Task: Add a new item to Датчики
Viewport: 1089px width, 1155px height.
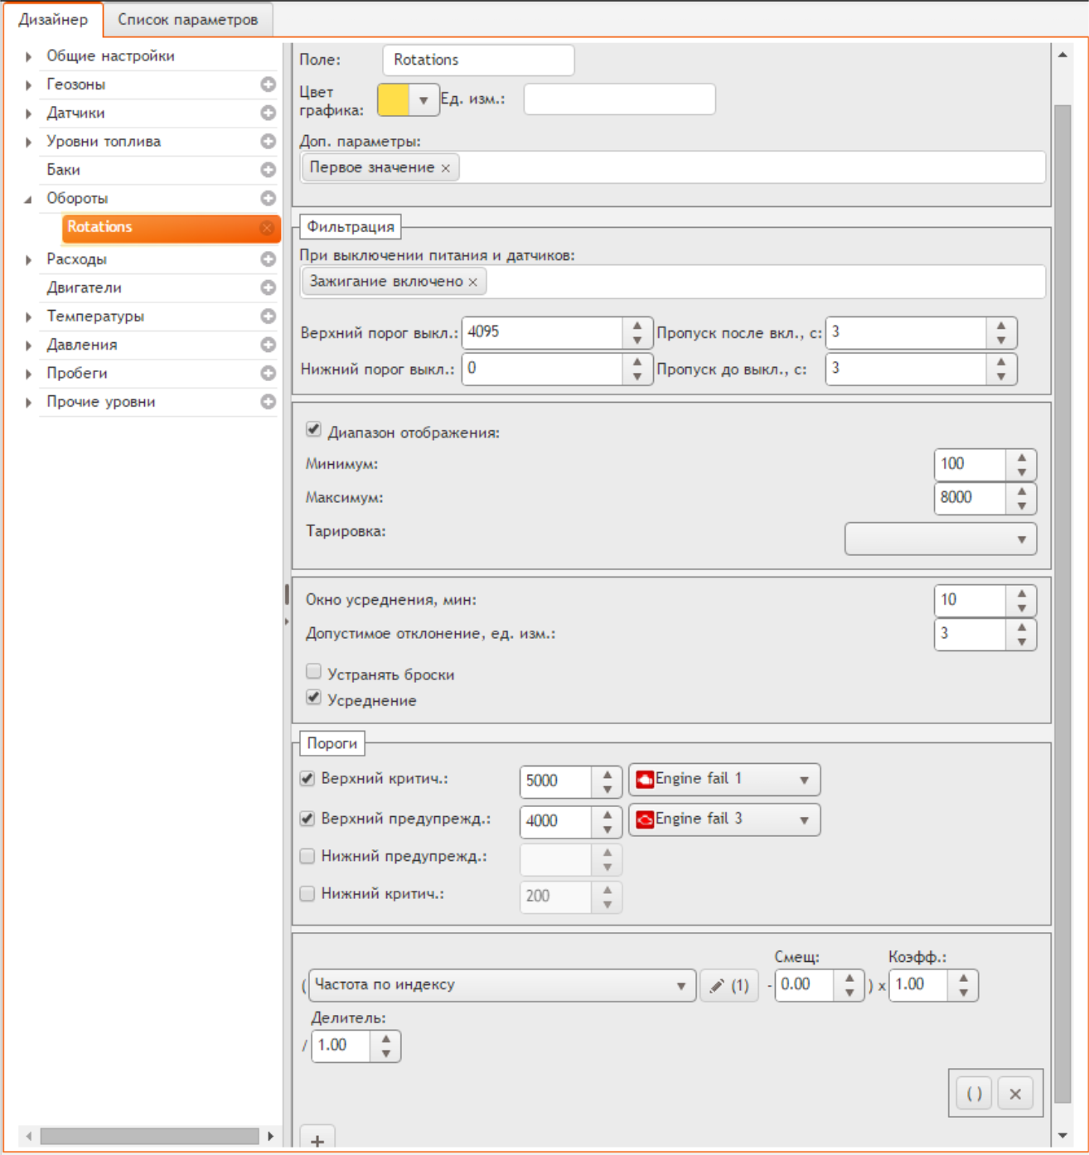Action: coord(268,113)
